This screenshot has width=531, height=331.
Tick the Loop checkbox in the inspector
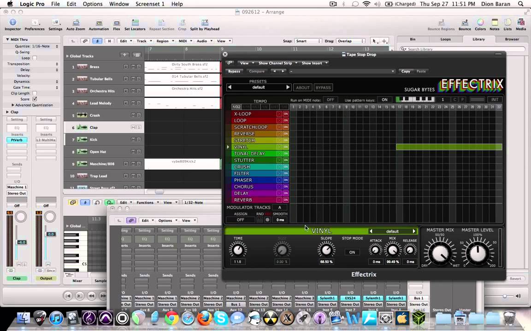pos(35,58)
